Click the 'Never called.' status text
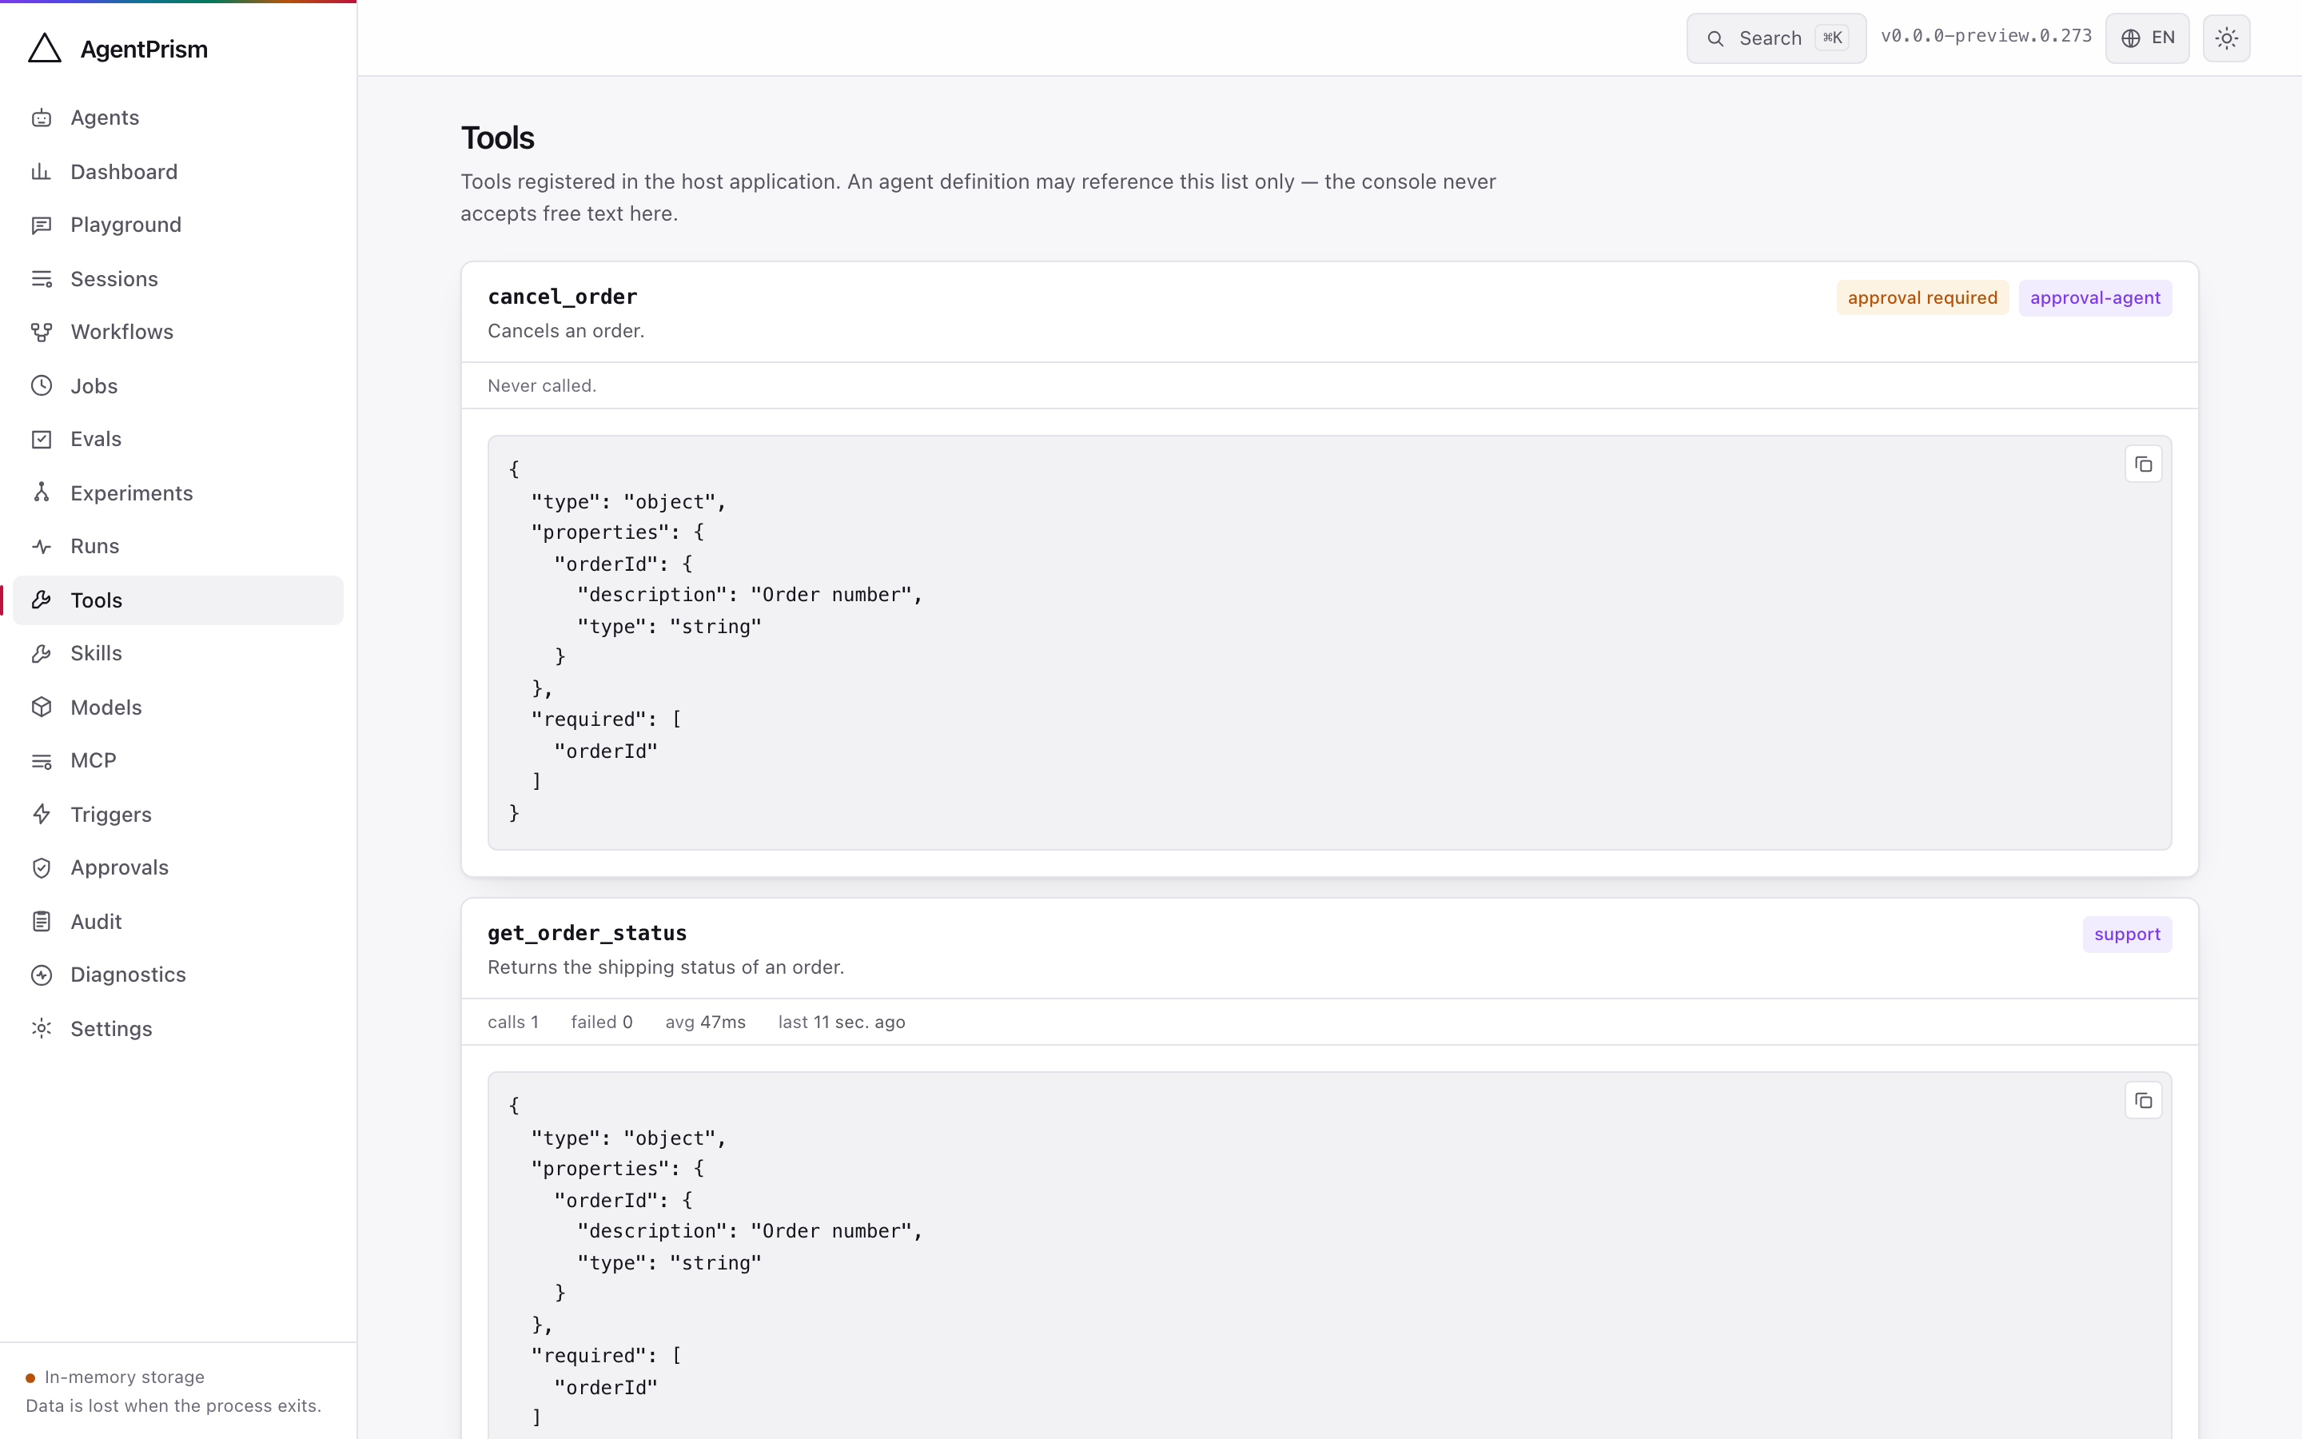The height and width of the screenshot is (1439, 2302). (542, 385)
